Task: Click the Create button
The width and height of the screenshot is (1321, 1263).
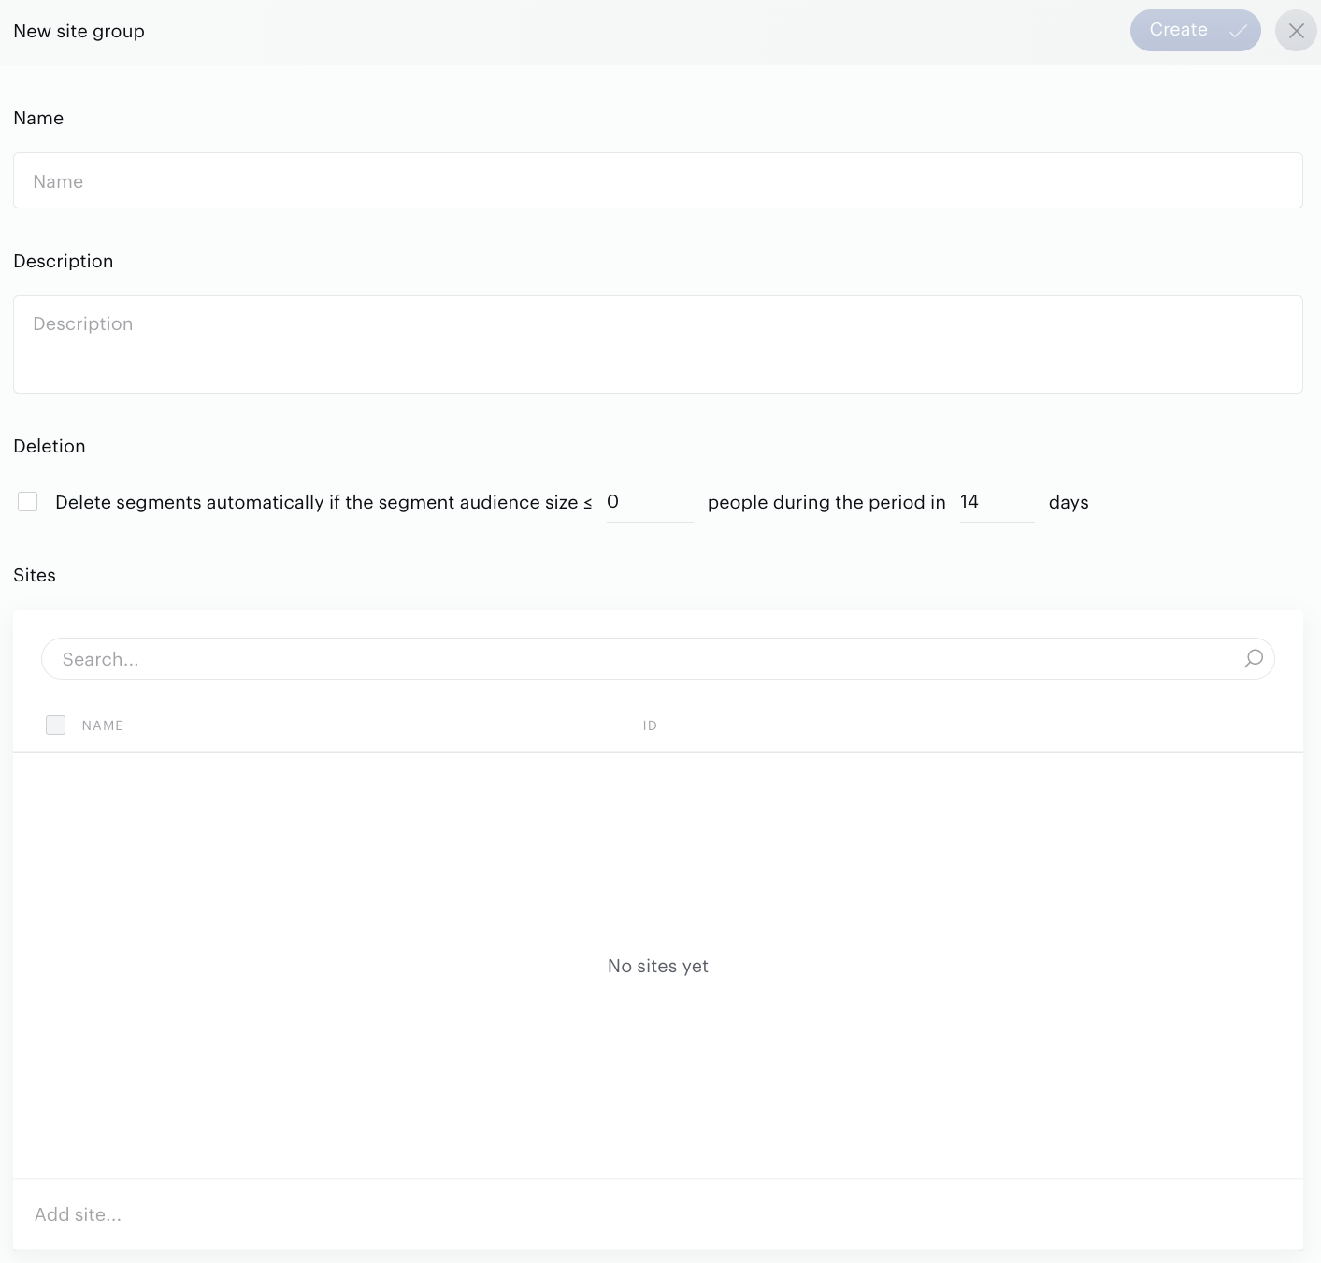Action: click(1195, 30)
